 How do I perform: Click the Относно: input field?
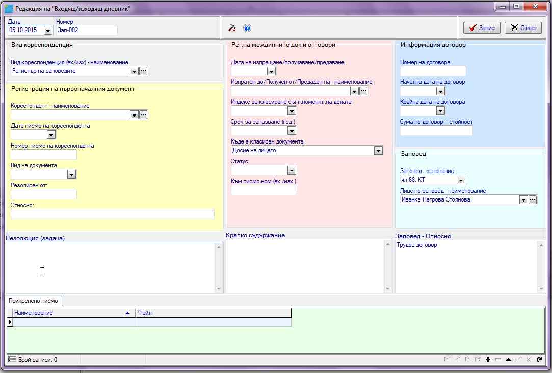pos(112,214)
